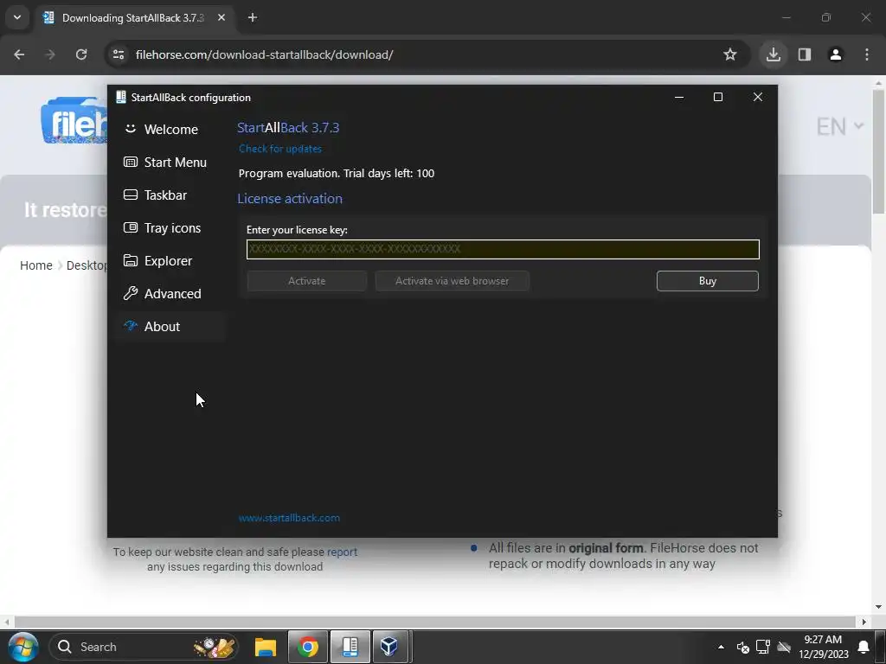The height and width of the screenshot is (664, 886).
Task: Click the StartAllBack 3.7.3 heading
Action: click(288, 128)
